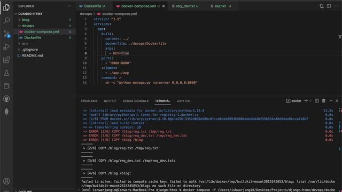Image resolution: width=342 pixels, height=192 pixels.
Task: Click 'ERROR [4/6] COPY /blog /blog' terminal line
Action: click(x=113, y=140)
